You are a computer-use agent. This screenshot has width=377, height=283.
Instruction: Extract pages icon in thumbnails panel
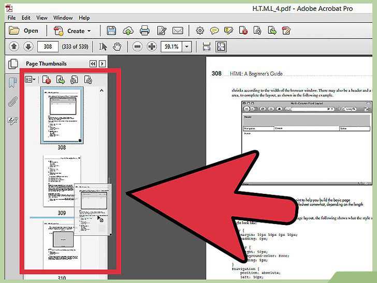tap(61, 80)
